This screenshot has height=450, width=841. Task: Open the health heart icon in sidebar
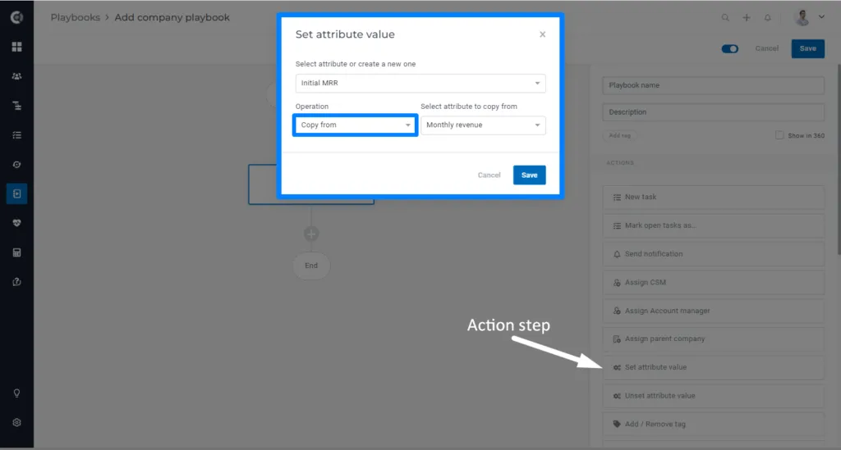pyautogui.click(x=16, y=223)
